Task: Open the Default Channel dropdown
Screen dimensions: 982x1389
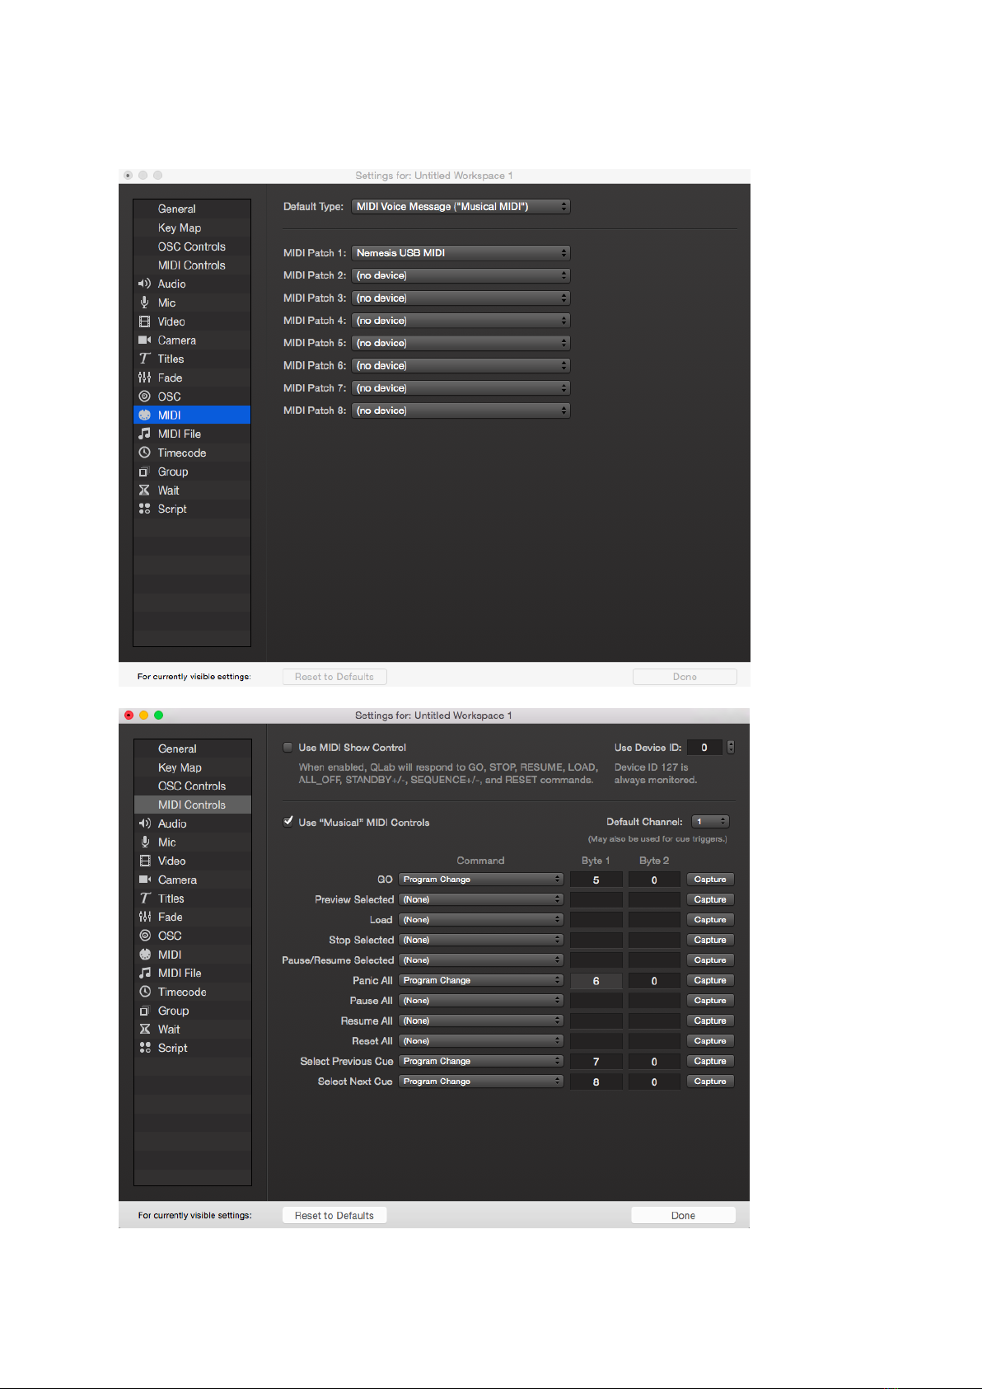Action: coord(710,822)
